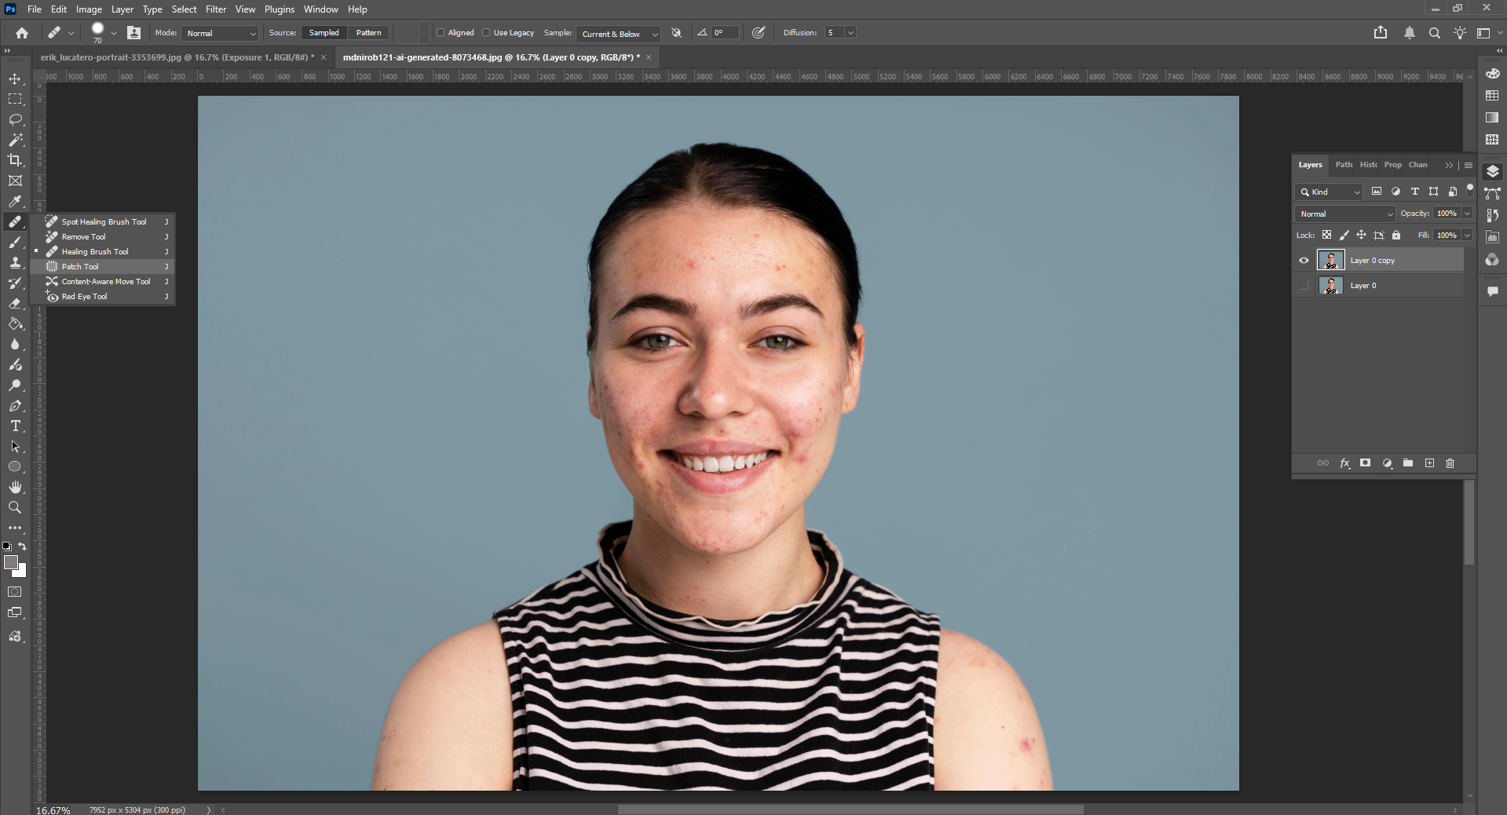Open the Filter menu

click(215, 9)
